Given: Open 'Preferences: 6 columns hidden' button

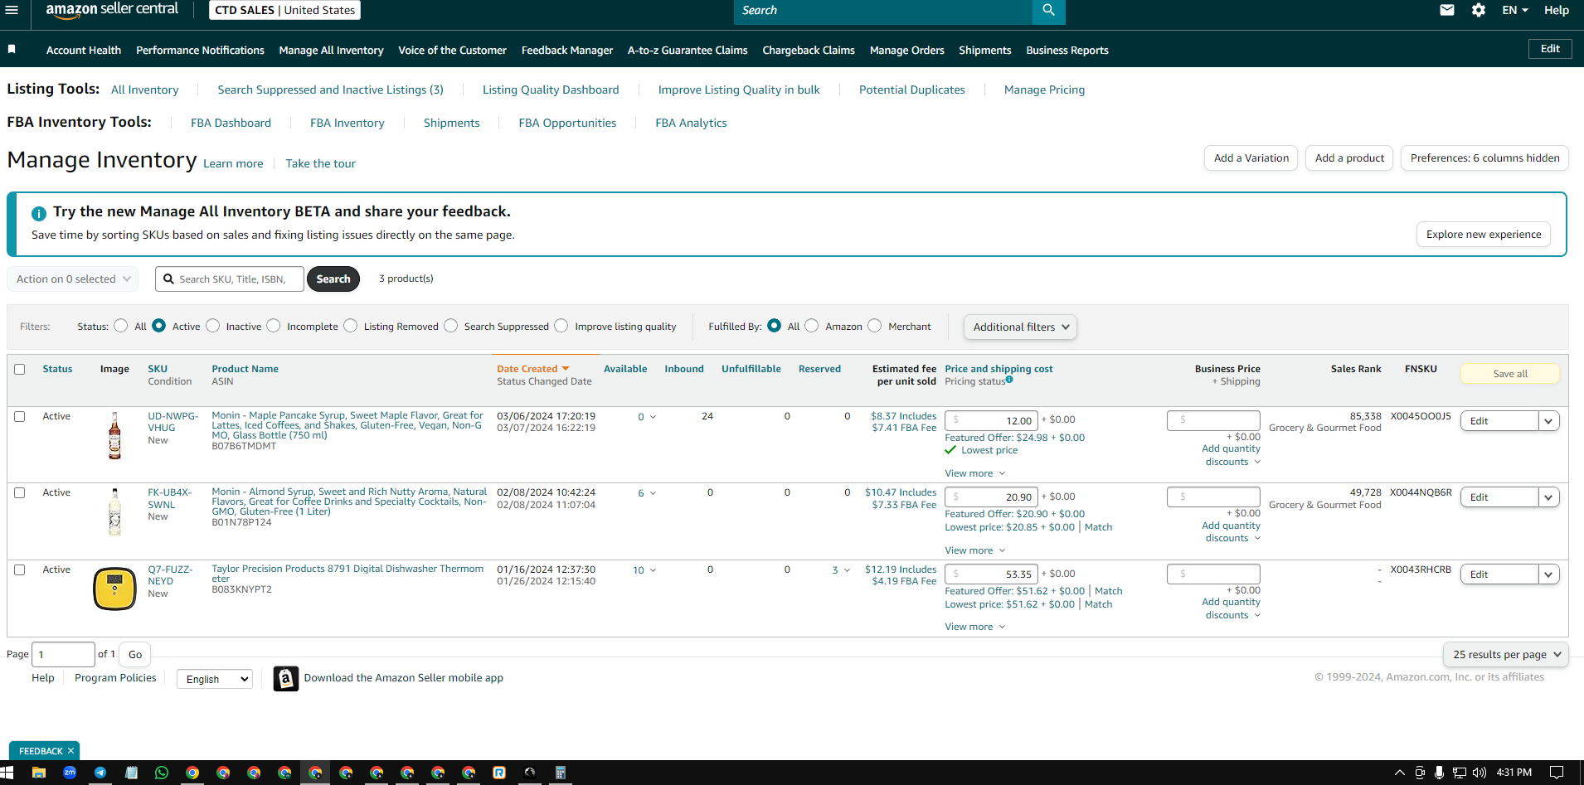Looking at the screenshot, I should [1484, 158].
